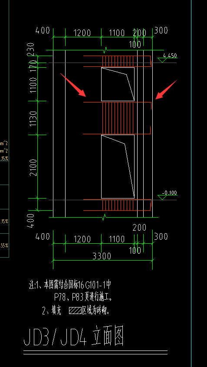Select the 4.450 elevation label

click(170, 56)
